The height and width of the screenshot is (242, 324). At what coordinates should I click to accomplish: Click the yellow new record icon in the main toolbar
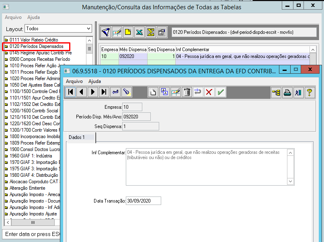click(128, 32)
